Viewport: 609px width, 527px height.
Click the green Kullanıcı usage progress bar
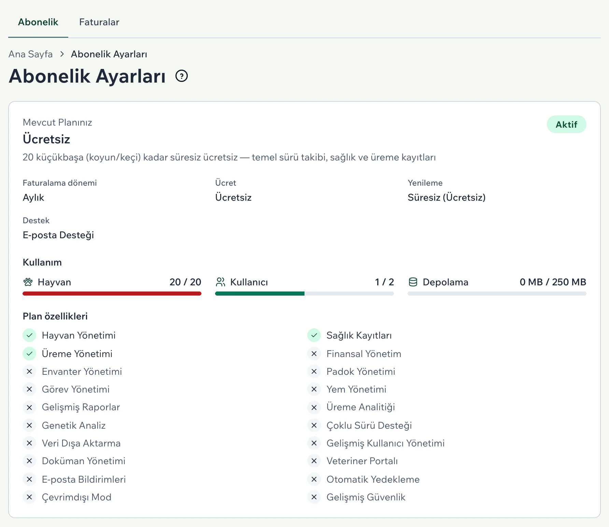pos(304,294)
